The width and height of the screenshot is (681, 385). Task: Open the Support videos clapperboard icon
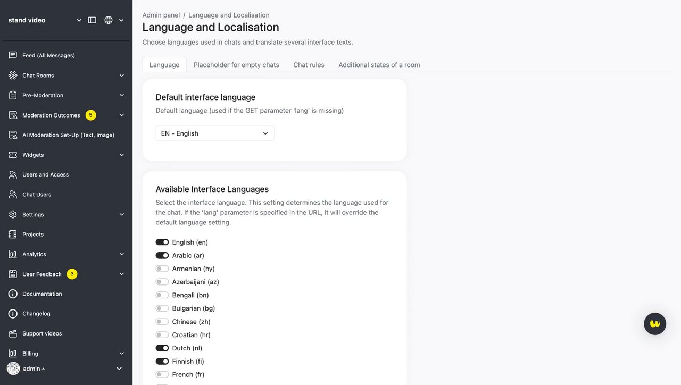13,333
